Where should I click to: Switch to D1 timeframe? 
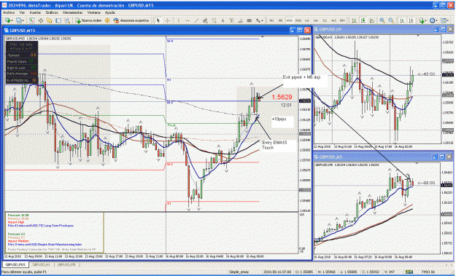[x=325, y=20]
